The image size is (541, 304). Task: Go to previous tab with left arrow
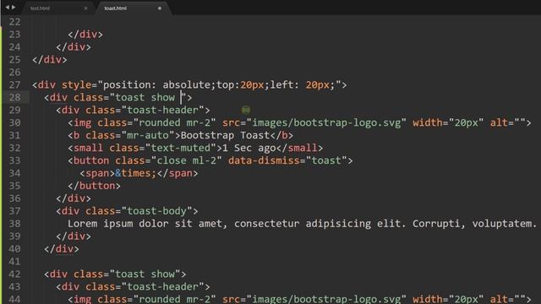(8, 7)
